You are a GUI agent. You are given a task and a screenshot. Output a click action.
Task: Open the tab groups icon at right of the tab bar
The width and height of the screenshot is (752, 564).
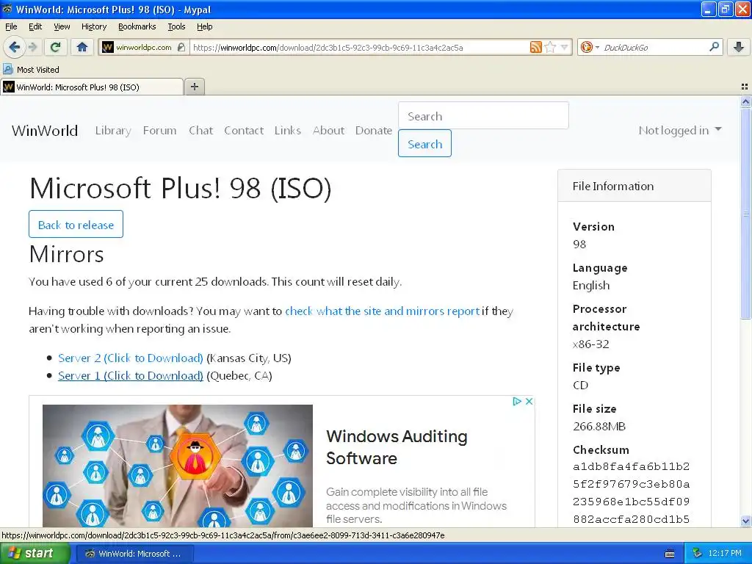pyautogui.click(x=745, y=87)
